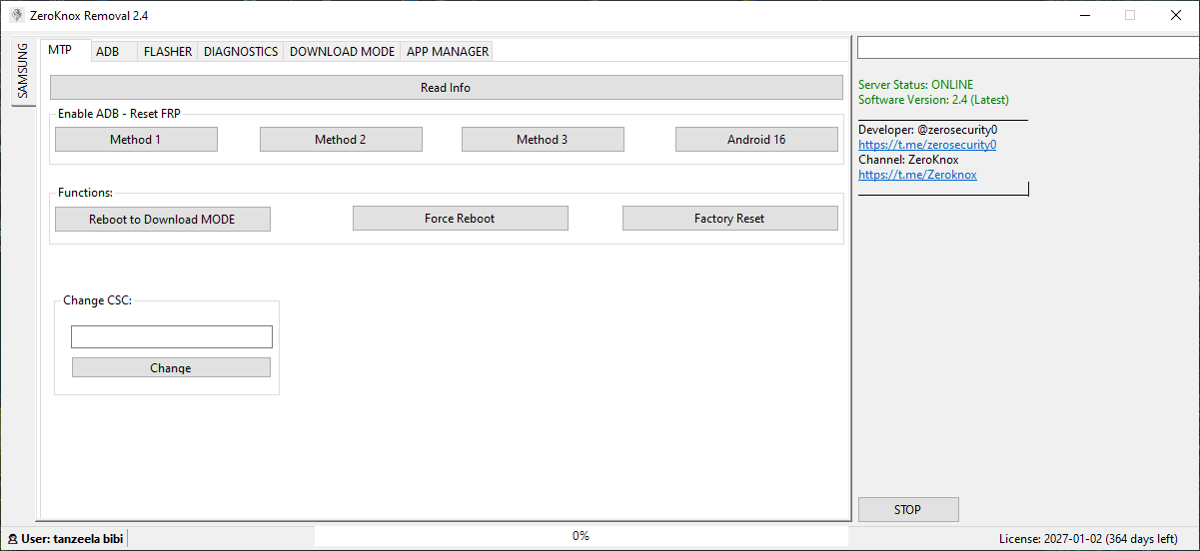This screenshot has width=1200, height=551.
Task: Run Method 3 for FRP reset
Action: click(x=543, y=140)
